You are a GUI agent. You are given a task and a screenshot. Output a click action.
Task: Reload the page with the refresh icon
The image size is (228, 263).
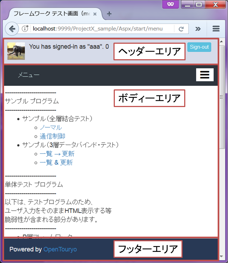pyautogui.click(x=181, y=29)
